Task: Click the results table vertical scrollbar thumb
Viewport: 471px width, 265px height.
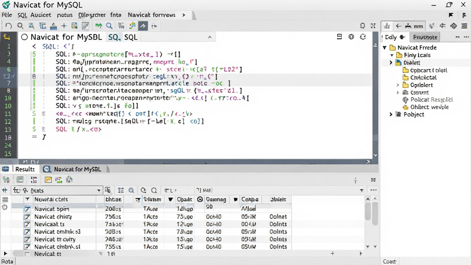Action: pyautogui.click(x=368, y=212)
